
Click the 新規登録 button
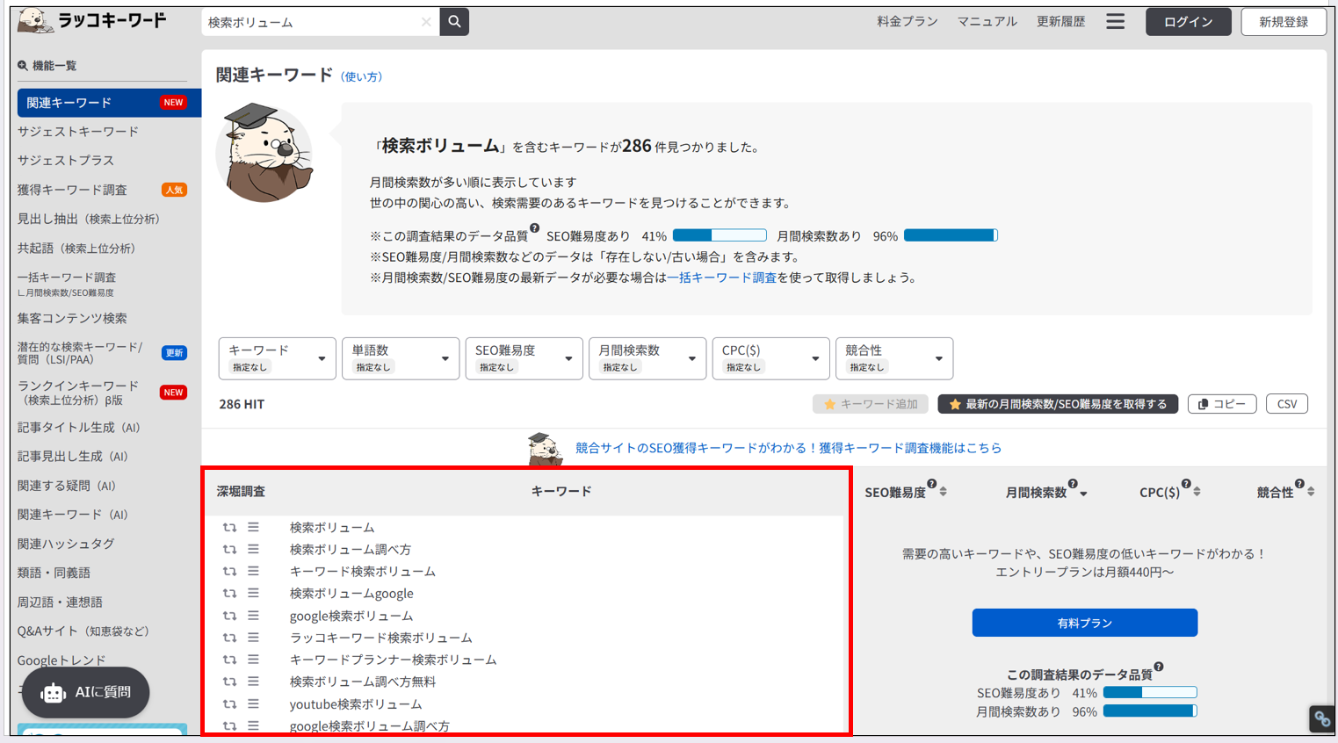(1284, 22)
